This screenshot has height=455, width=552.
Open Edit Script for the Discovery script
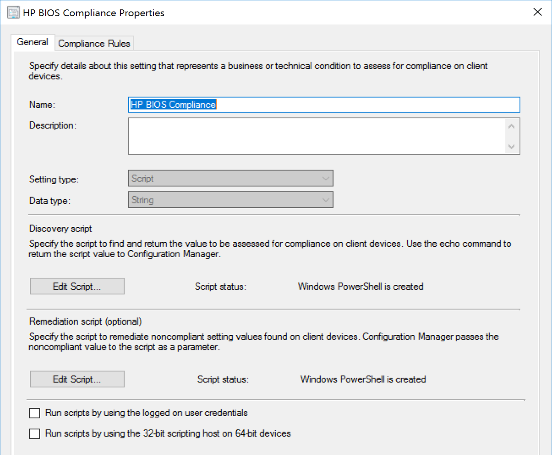77,286
